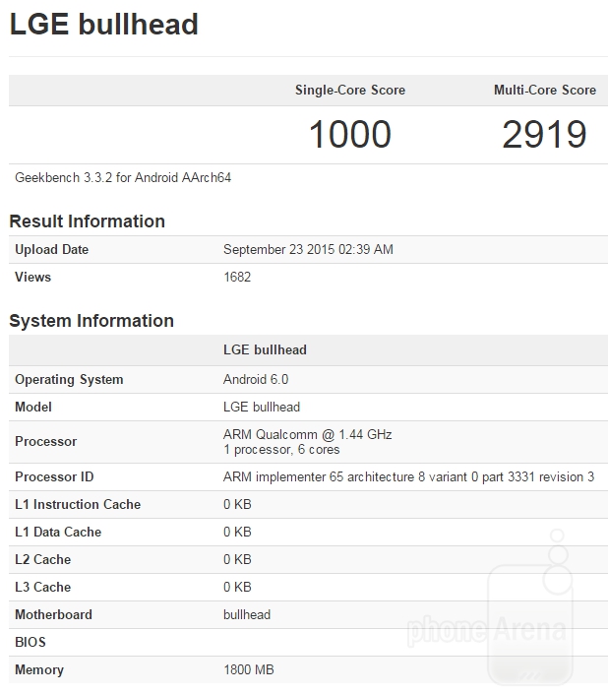Image resolution: width=608 pixels, height=694 pixels.
Task: Click LGE bullhead system table header
Action: pyautogui.click(x=266, y=350)
